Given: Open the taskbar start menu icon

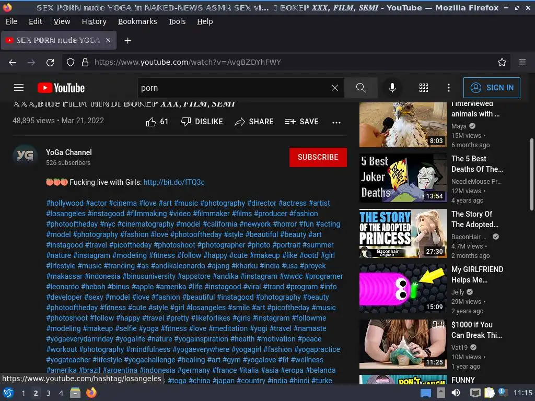Looking at the screenshot, I should click(8, 393).
